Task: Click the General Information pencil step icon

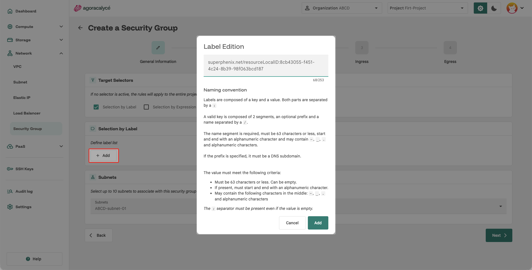Action: tap(158, 48)
